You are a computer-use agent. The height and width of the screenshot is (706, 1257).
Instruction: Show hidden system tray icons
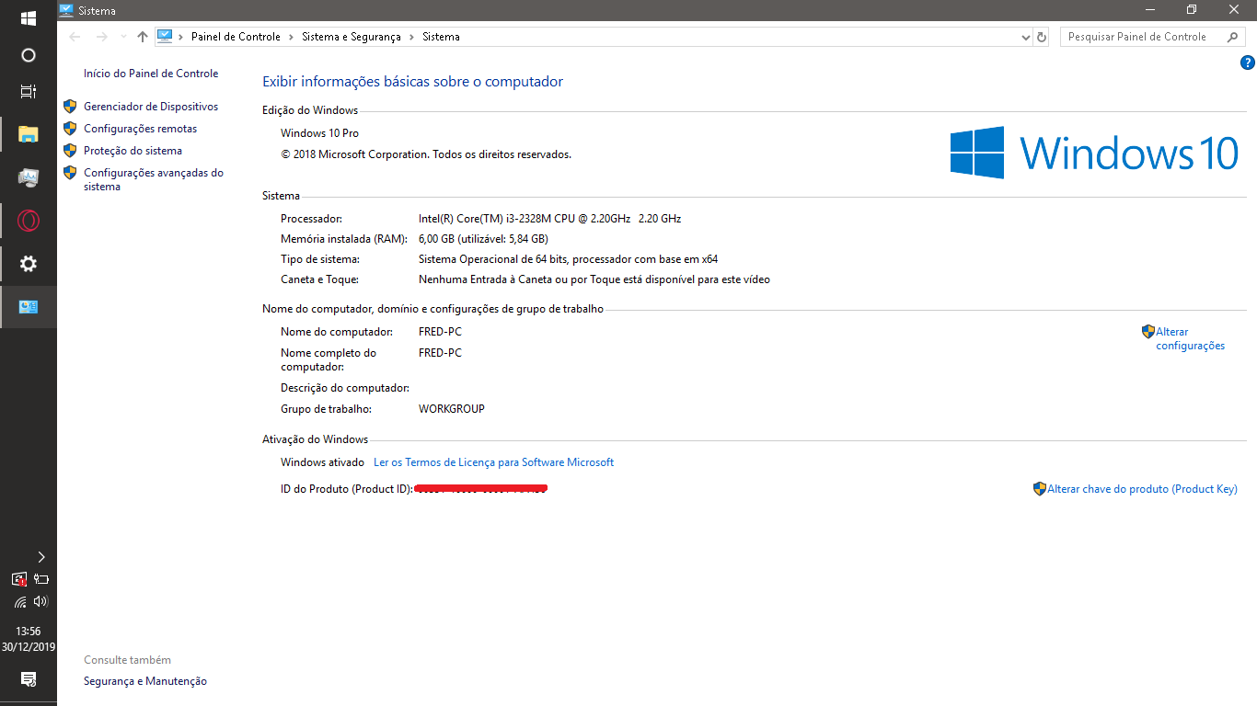(41, 557)
